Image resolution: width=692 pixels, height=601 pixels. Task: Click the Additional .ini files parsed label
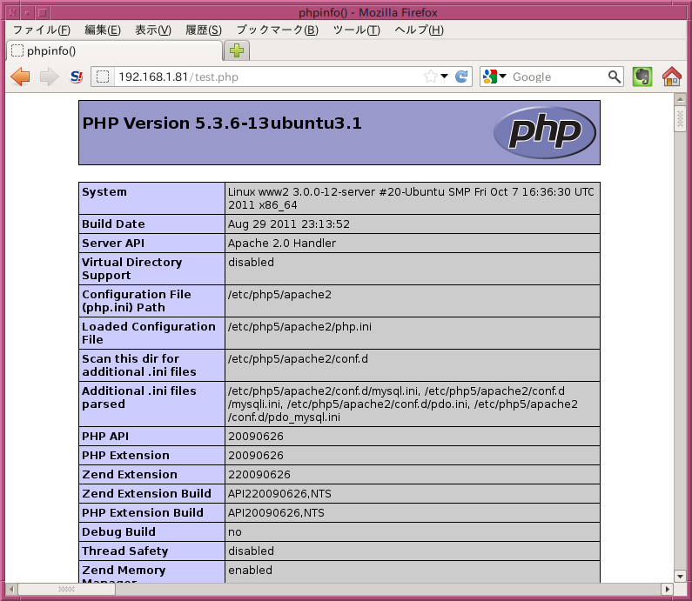click(x=138, y=397)
